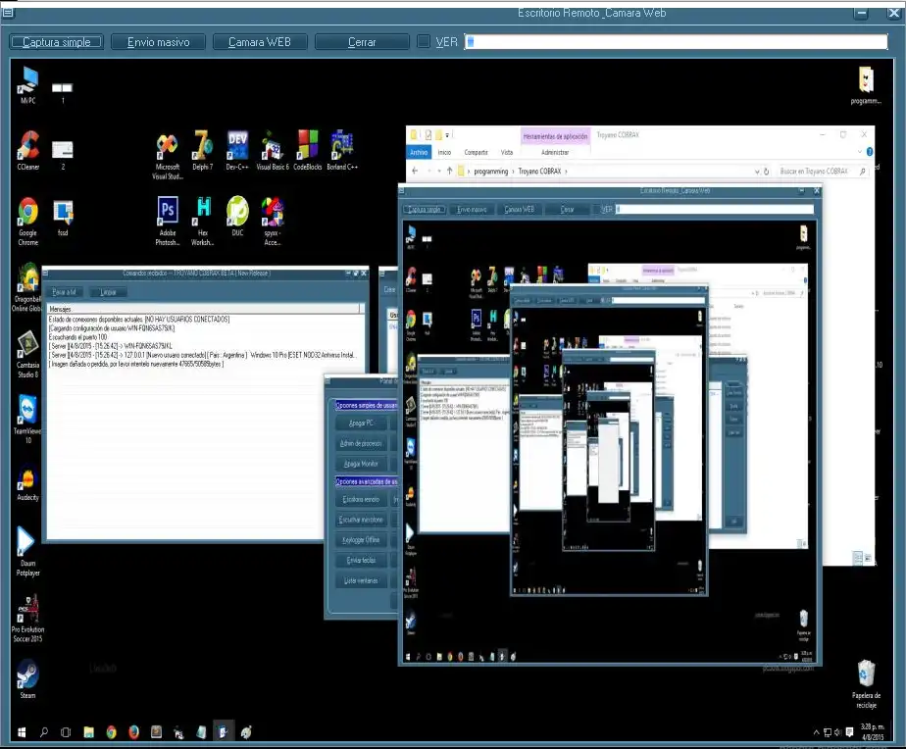Screen dimensions: 906x749
Task: Select the Compartir tab in Explorer window
Action: (477, 152)
